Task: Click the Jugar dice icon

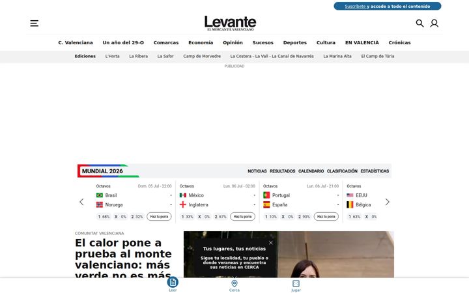Action: 296,283
